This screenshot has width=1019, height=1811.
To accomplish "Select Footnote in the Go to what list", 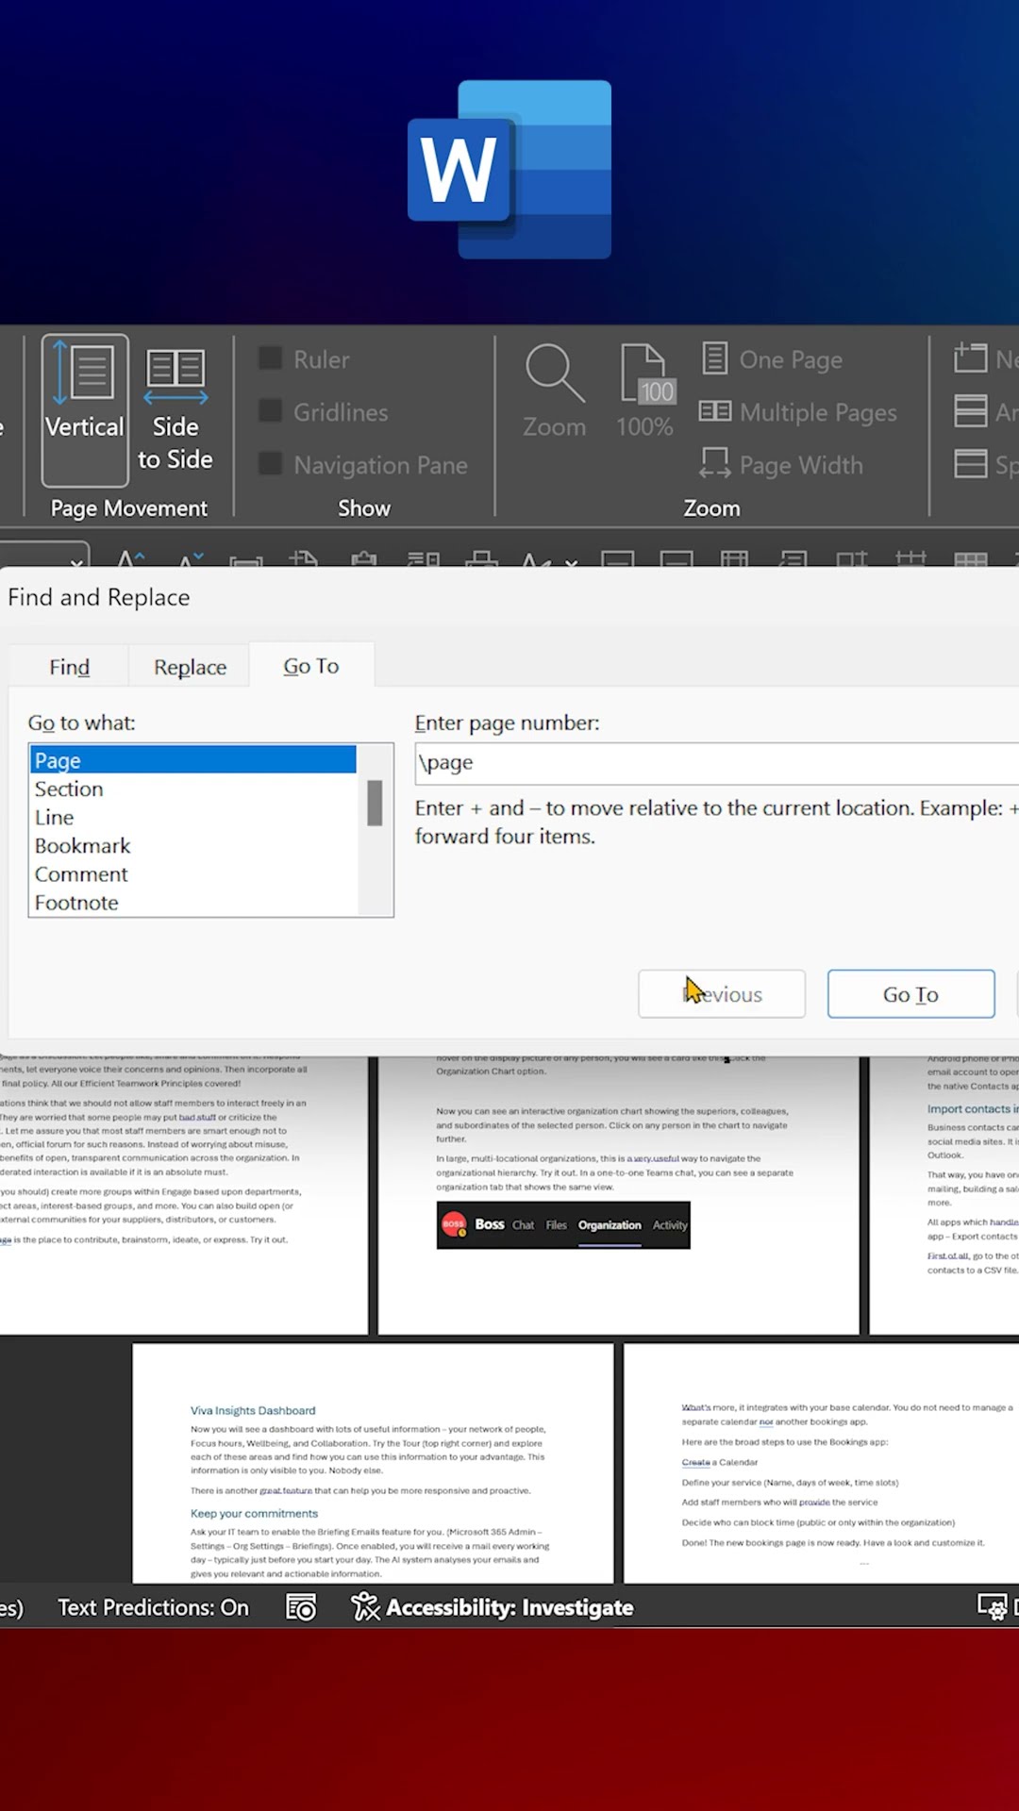I will click(193, 903).
